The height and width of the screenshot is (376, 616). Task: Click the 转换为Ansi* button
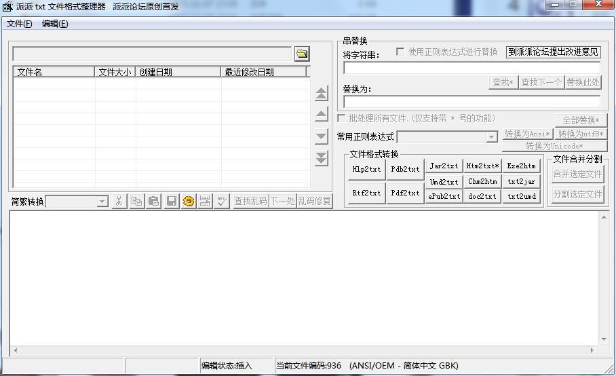coord(528,134)
